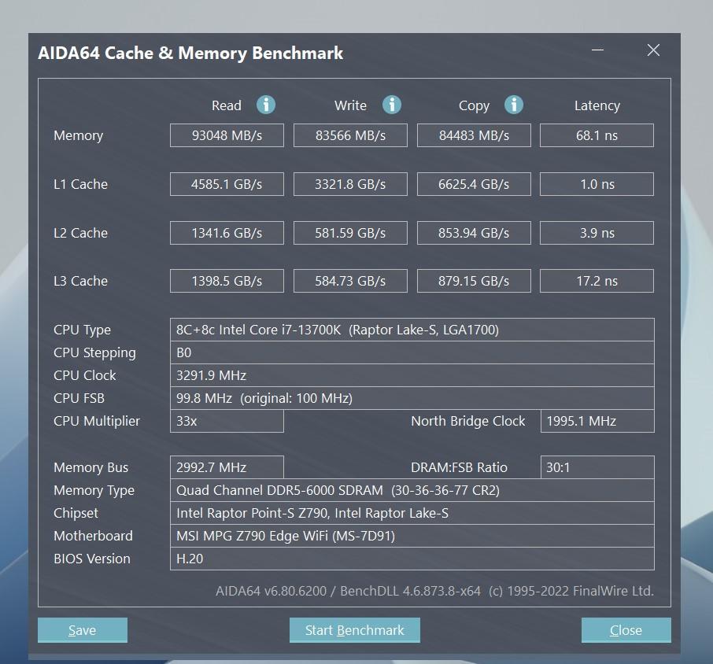713x664 pixels.
Task: Select the L1 Cache read value 4585.1 GB/s
Action: (227, 184)
